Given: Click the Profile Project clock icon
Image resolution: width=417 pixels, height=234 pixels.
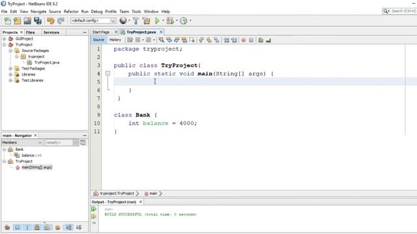Looking at the screenshot, I should tap(184, 21).
